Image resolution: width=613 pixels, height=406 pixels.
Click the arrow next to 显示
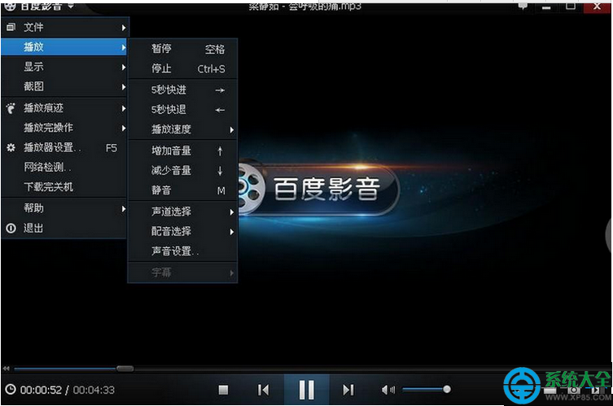[x=124, y=68]
